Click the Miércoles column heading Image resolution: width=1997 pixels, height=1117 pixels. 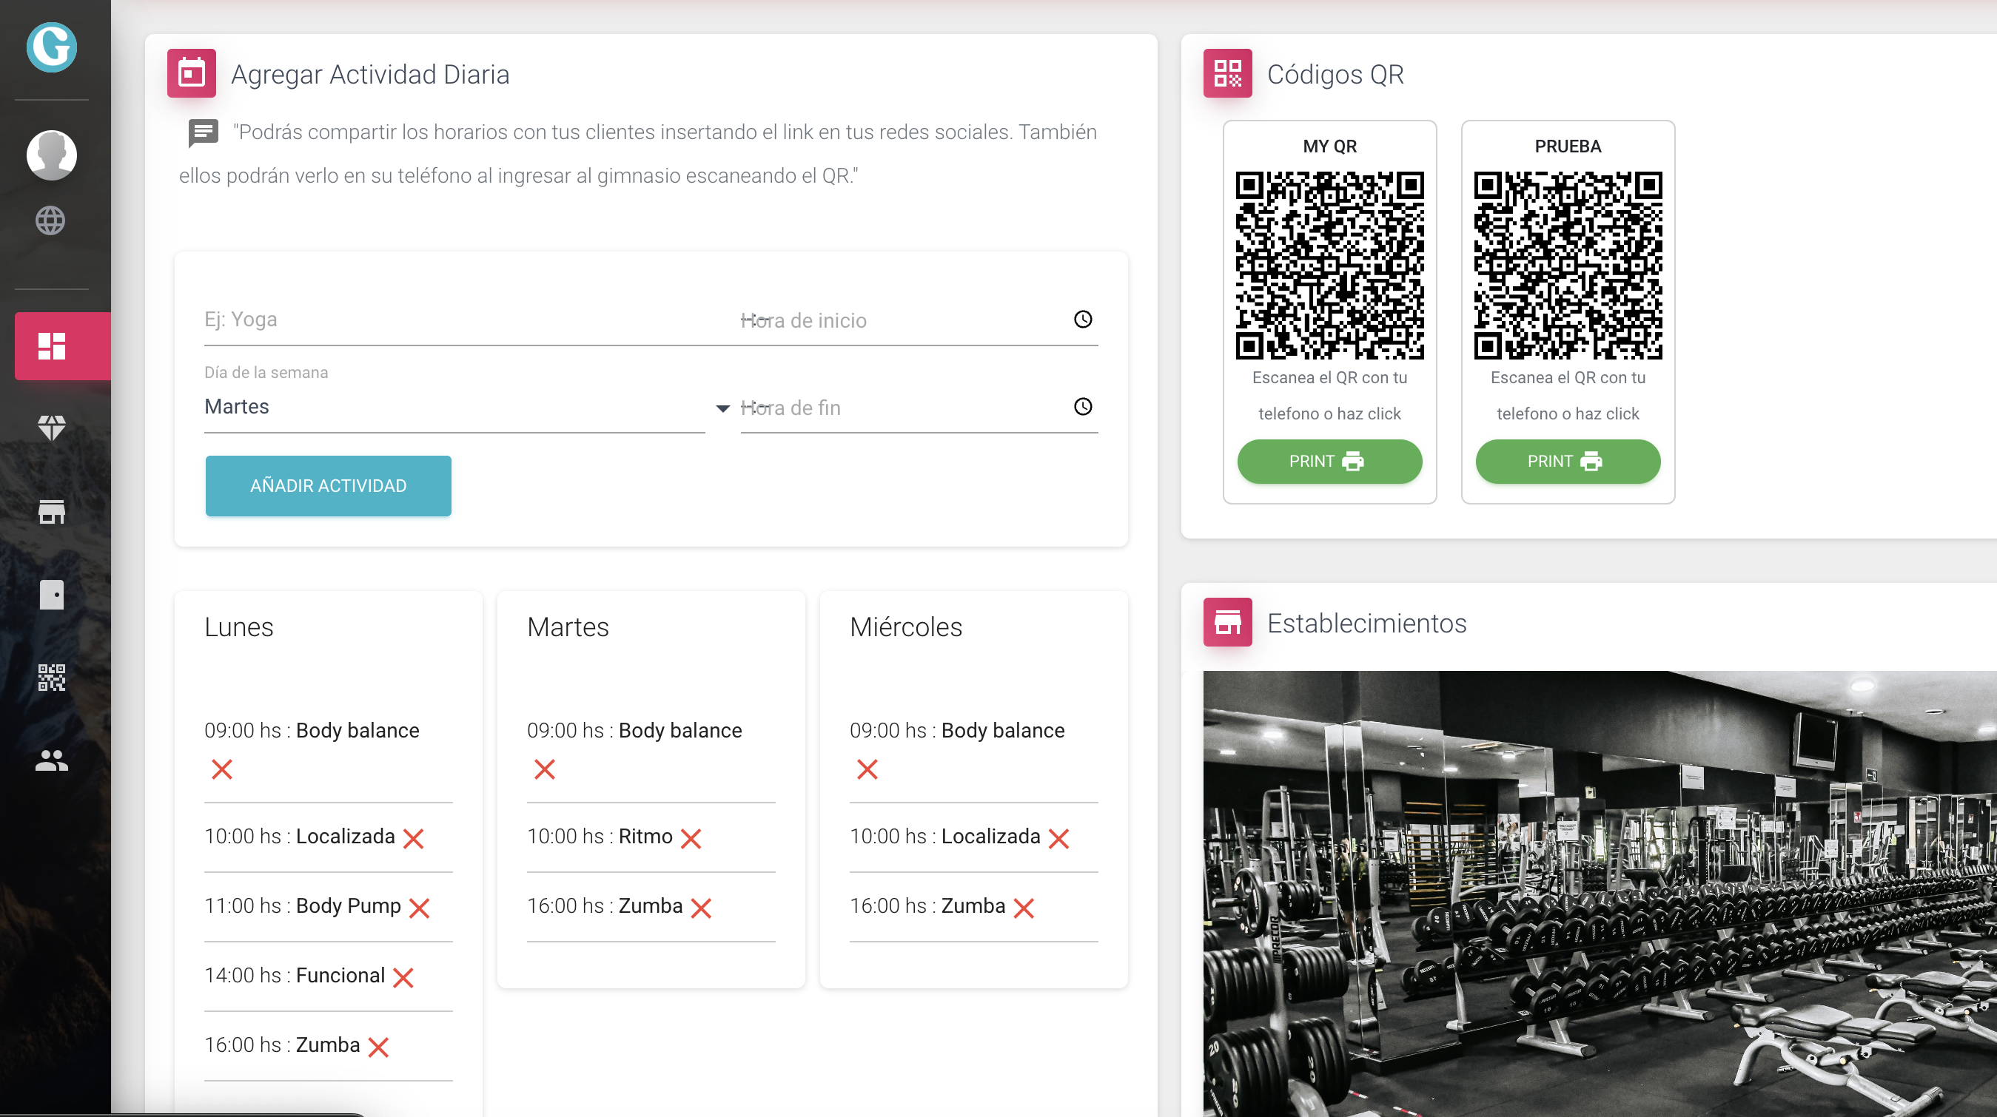click(905, 627)
